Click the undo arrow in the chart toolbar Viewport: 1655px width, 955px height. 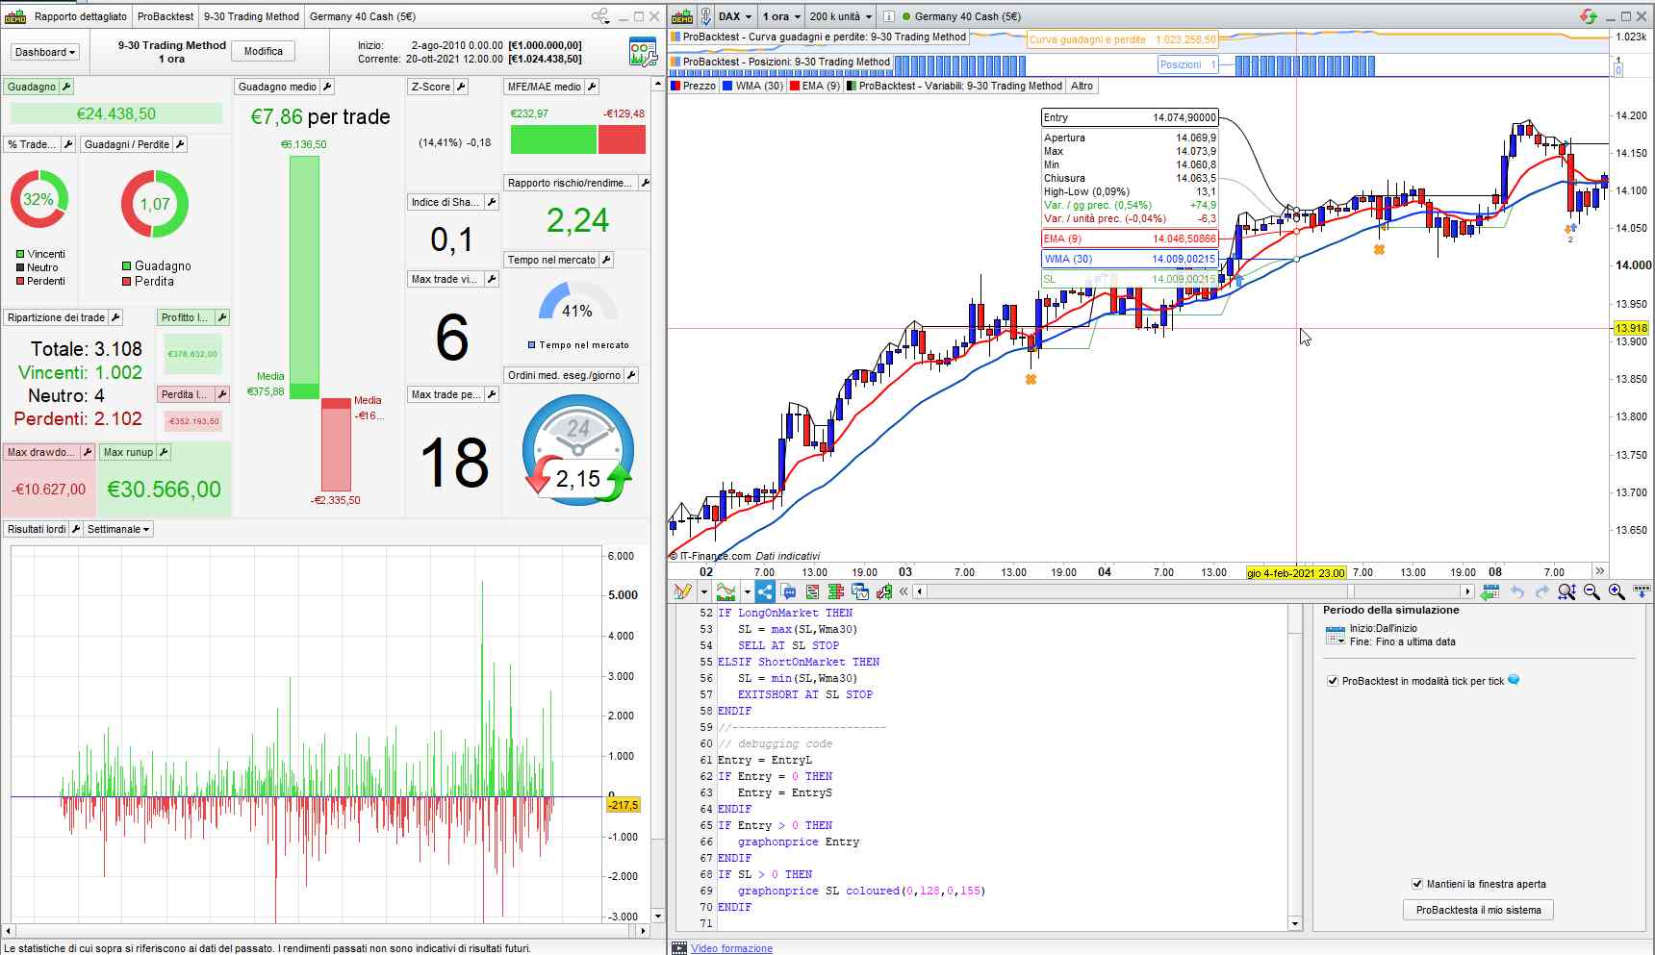[x=1517, y=592]
